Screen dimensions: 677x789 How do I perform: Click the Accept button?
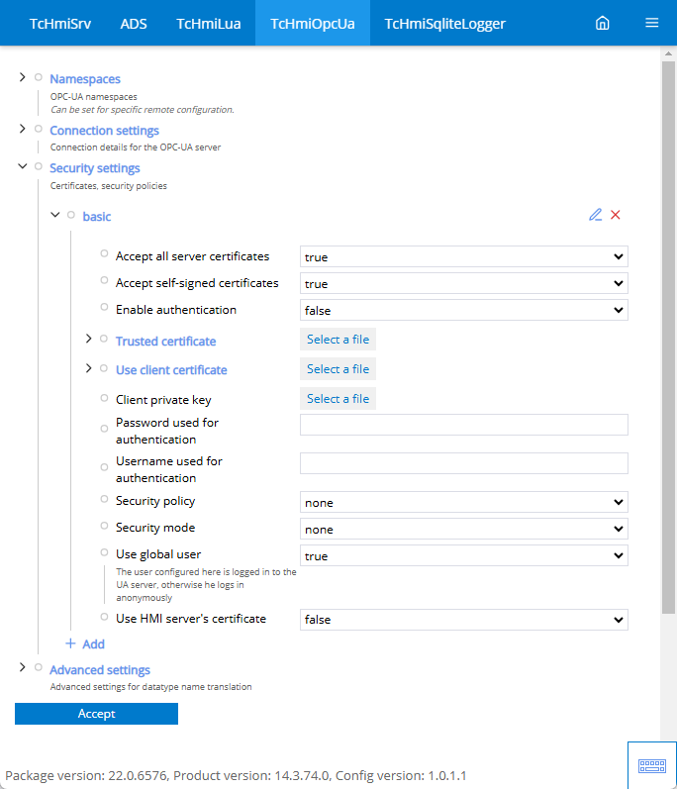pyautogui.click(x=97, y=714)
